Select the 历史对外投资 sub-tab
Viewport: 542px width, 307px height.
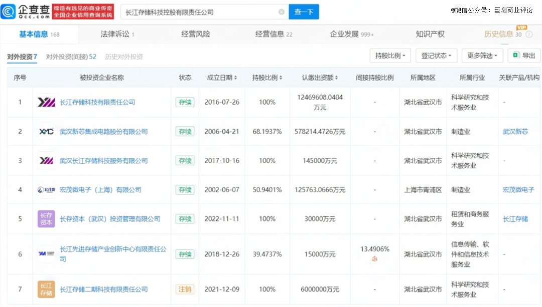point(124,57)
